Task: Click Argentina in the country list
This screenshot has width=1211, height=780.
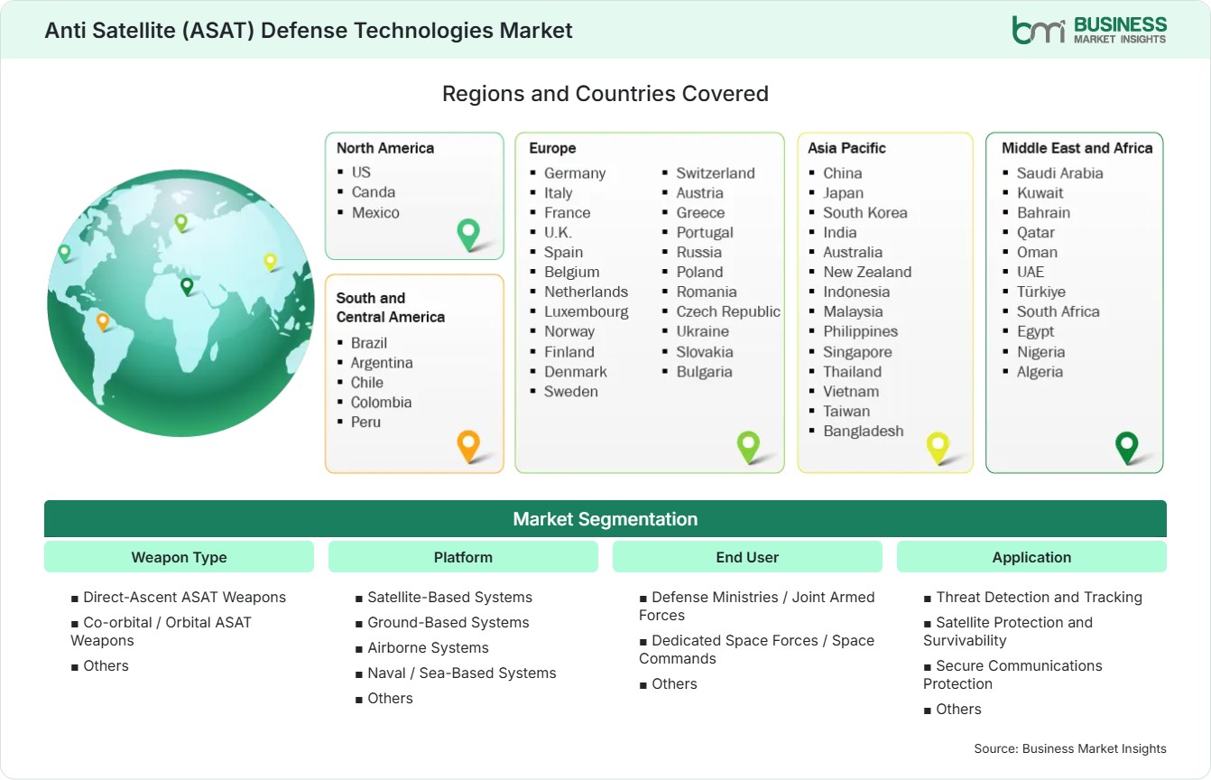Action: pos(382,363)
